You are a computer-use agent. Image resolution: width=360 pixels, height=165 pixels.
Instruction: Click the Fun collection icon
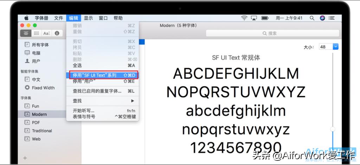[x=27, y=106]
